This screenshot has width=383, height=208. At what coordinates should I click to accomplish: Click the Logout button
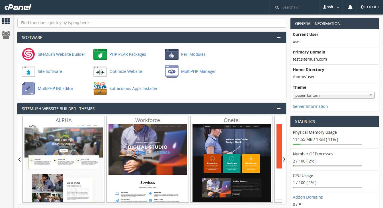click(x=370, y=7)
